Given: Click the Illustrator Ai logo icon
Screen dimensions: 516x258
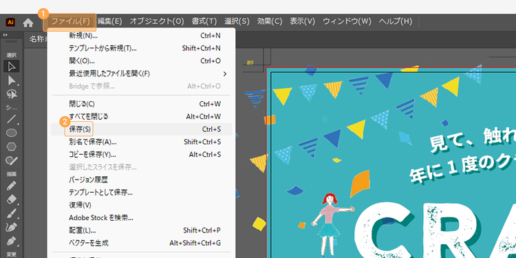Looking at the screenshot, I should coord(10,23).
